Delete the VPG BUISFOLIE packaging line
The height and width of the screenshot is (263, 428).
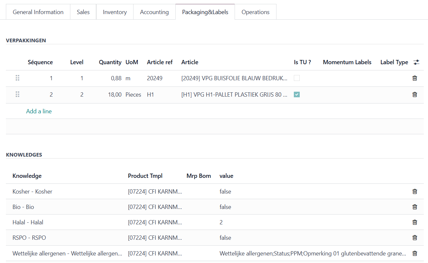tap(415, 78)
